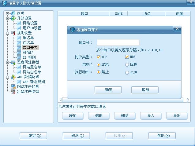The image size is (195, 146).
Task: Click the page icon beside 可信区
Action: pyautogui.click(x=19, y=53)
